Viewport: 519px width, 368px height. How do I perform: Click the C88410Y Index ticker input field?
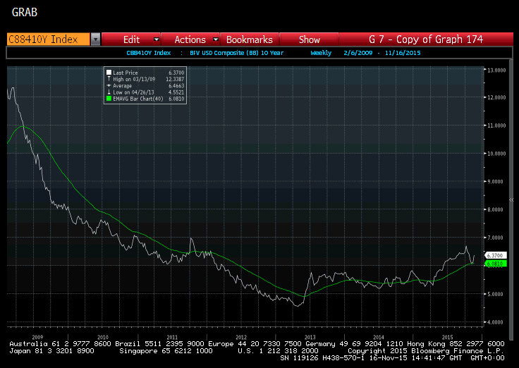(x=47, y=39)
